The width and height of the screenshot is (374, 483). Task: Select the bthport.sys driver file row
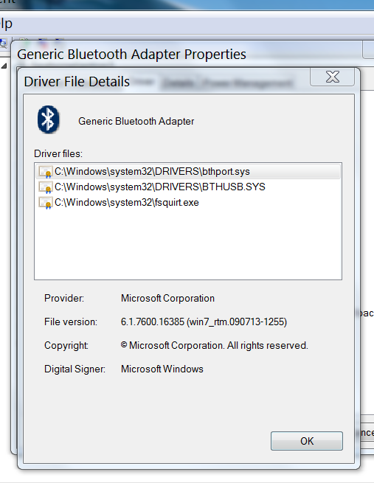pos(188,172)
